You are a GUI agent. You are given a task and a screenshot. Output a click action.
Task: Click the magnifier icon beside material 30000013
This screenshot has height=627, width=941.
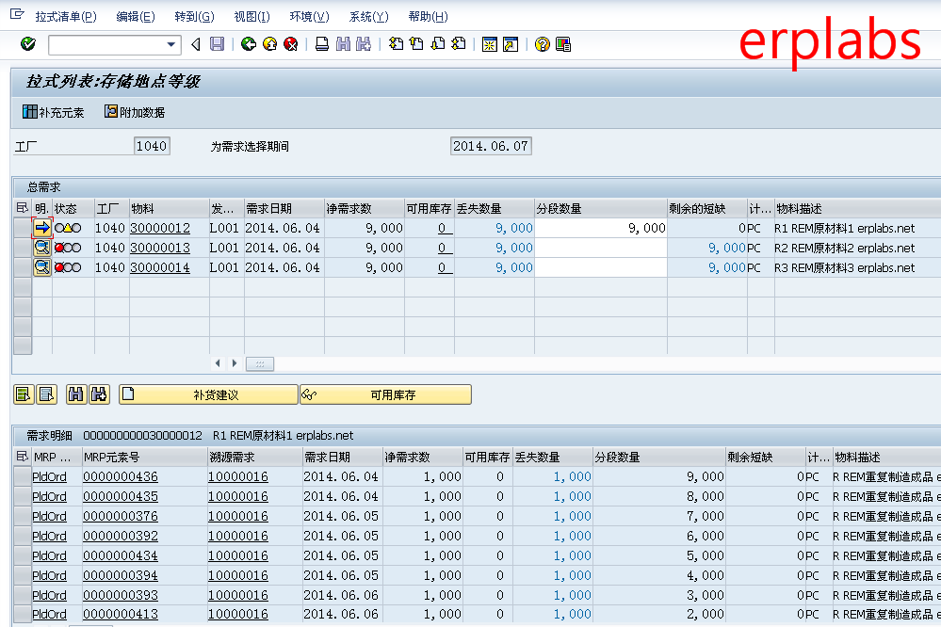click(41, 247)
